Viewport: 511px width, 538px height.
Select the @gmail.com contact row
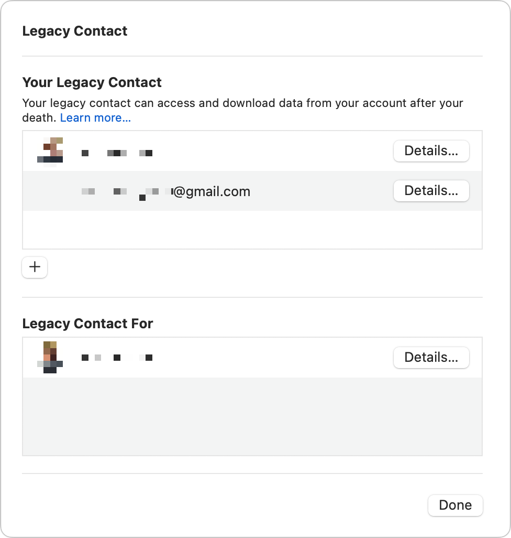[252, 191]
